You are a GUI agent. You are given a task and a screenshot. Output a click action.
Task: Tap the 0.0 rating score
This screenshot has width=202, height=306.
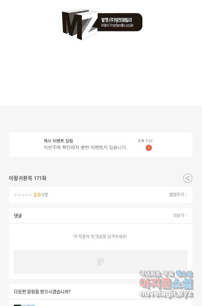[x=37, y=195]
